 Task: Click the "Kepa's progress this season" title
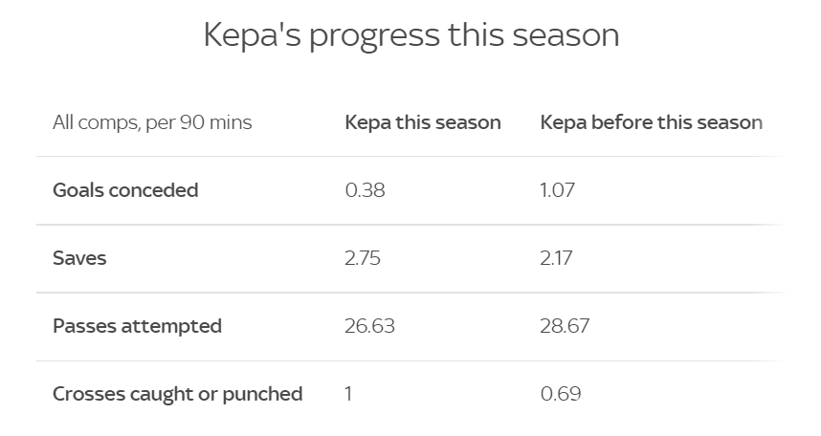coord(410,35)
